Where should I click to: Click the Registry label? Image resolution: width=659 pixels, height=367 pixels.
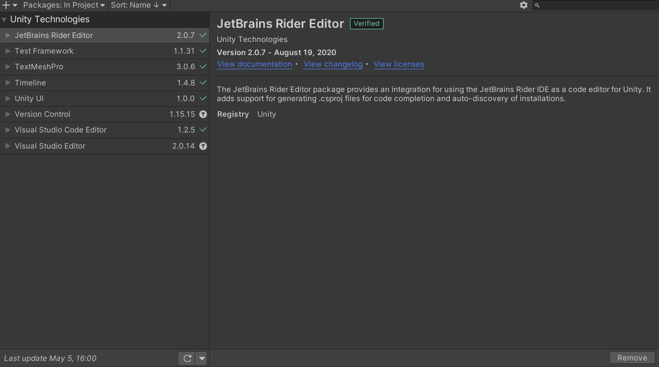(233, 114)
